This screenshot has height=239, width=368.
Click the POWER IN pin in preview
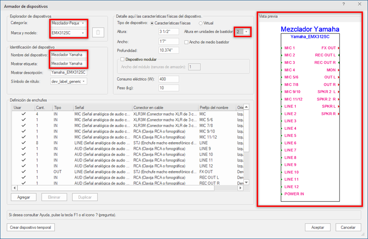click(x=294, y=194)
